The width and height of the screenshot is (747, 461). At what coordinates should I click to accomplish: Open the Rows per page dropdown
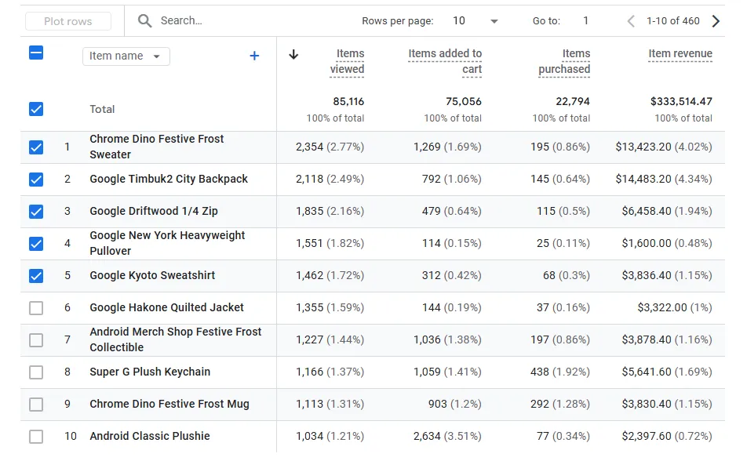click(476, 21)
